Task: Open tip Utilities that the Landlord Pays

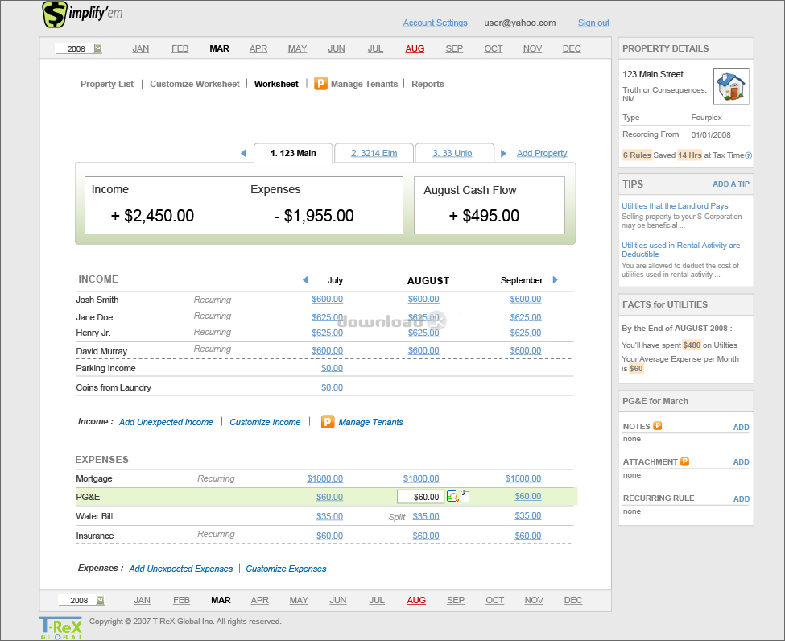Action: [675, 206]
